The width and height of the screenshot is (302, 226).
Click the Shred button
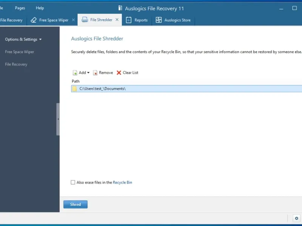[x=75, y=204]
